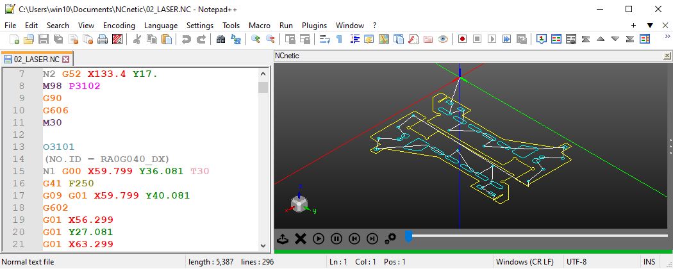
Task: Click the INS indicator in status bar
Action: click(649, 261)
